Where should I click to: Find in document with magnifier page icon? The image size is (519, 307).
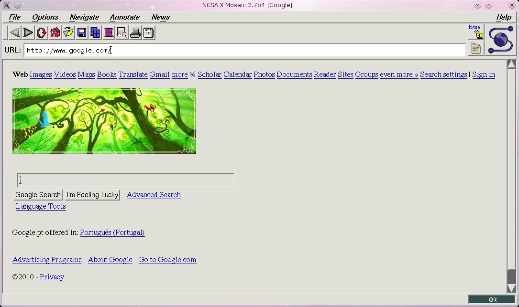[x=122, y=32]
